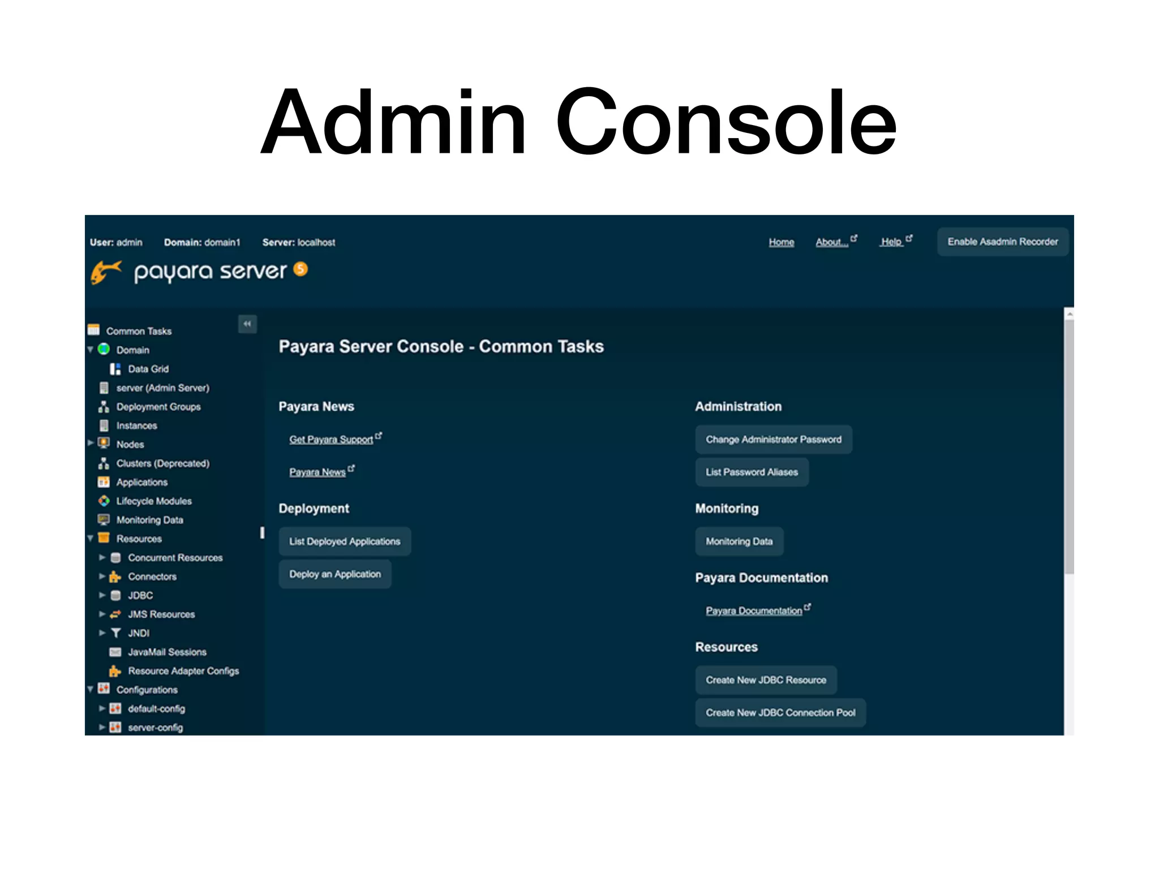Image resolution: width=1159 pixels, height=869 pixels.
Task: Click the sidebar splitter handle
Action: tap(262, 532)
